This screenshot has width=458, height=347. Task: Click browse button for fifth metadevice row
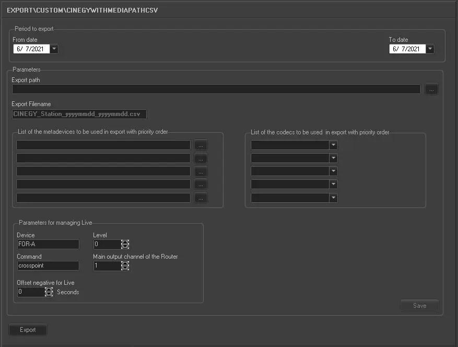pyautogui.click(x=201, y=198)
